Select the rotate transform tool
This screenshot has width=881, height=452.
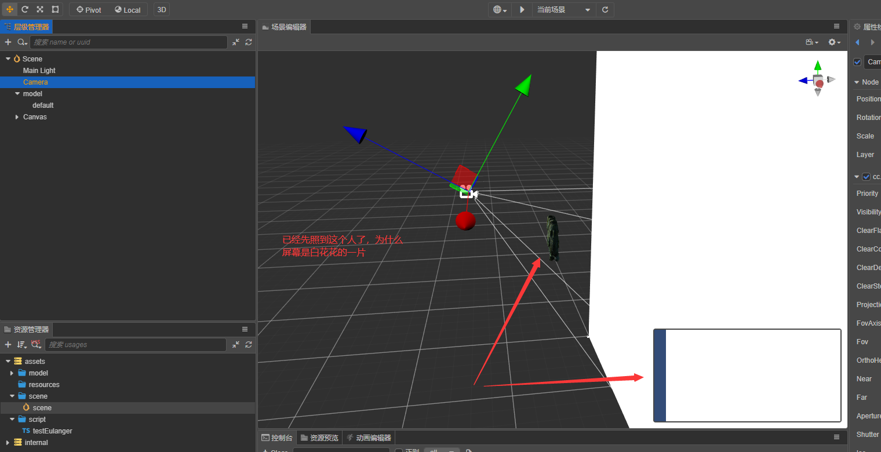coord(25,9)
